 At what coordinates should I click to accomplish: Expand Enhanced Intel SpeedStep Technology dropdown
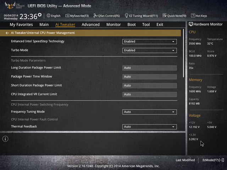pos(150,41)
